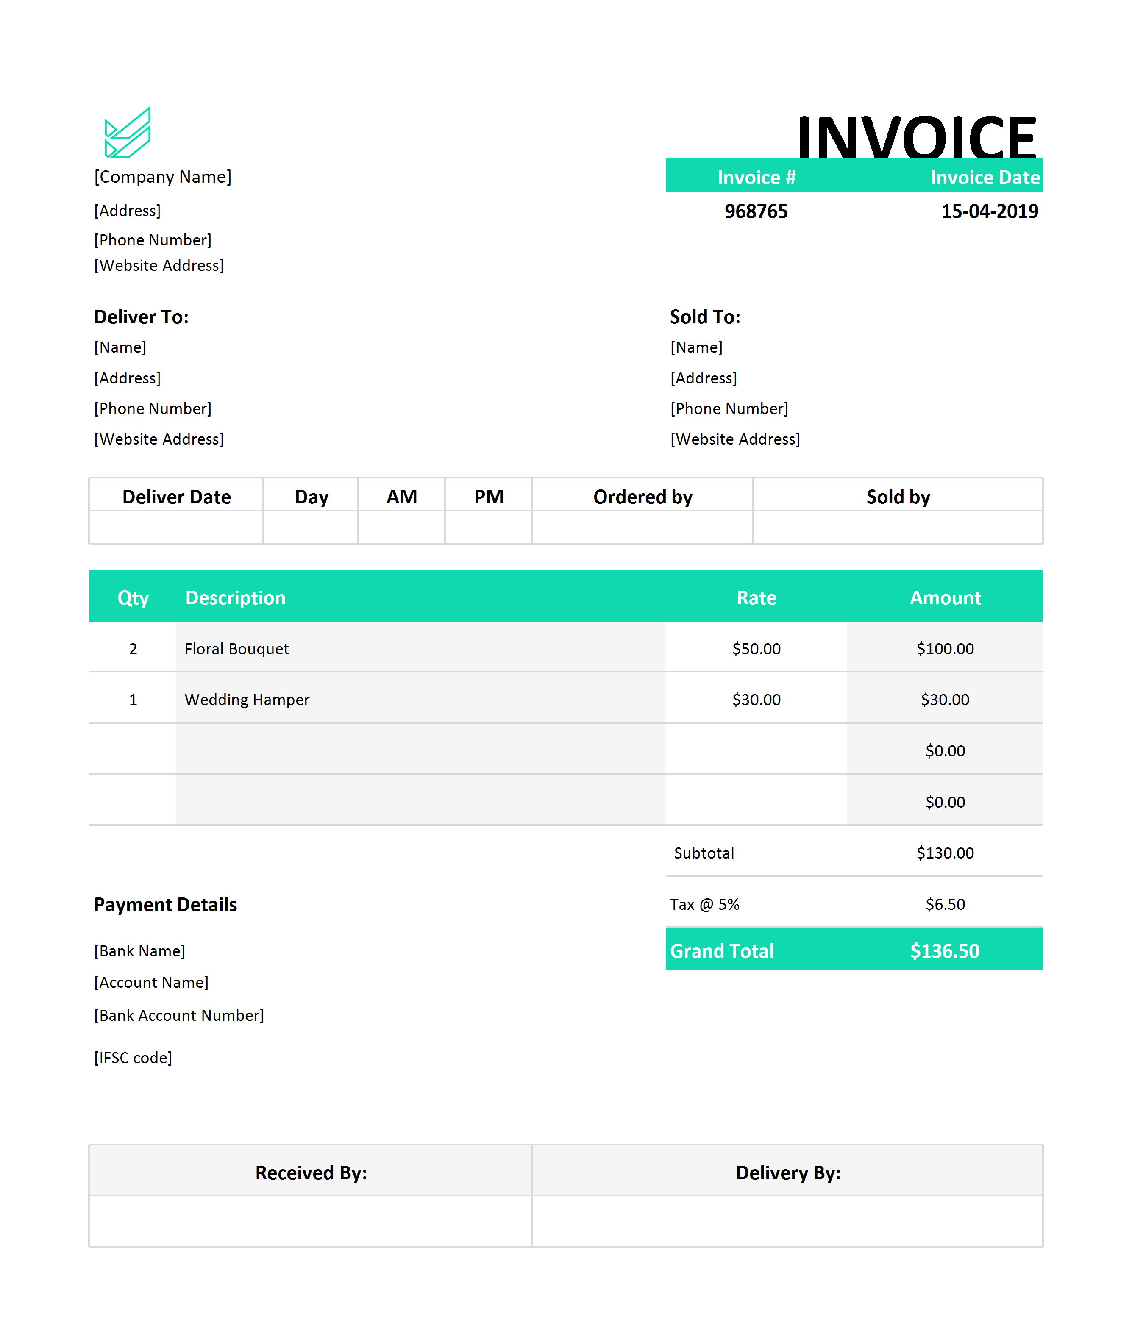The width and height of the screenshot is (1132, 1342).
Task: Click the empty cell under Sold by
Action: pyautogui.click(x=898, y=527)
